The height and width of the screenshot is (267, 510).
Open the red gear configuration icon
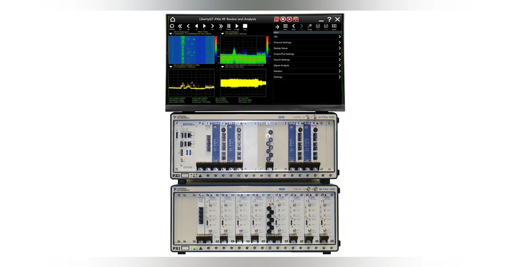(276, 19)
